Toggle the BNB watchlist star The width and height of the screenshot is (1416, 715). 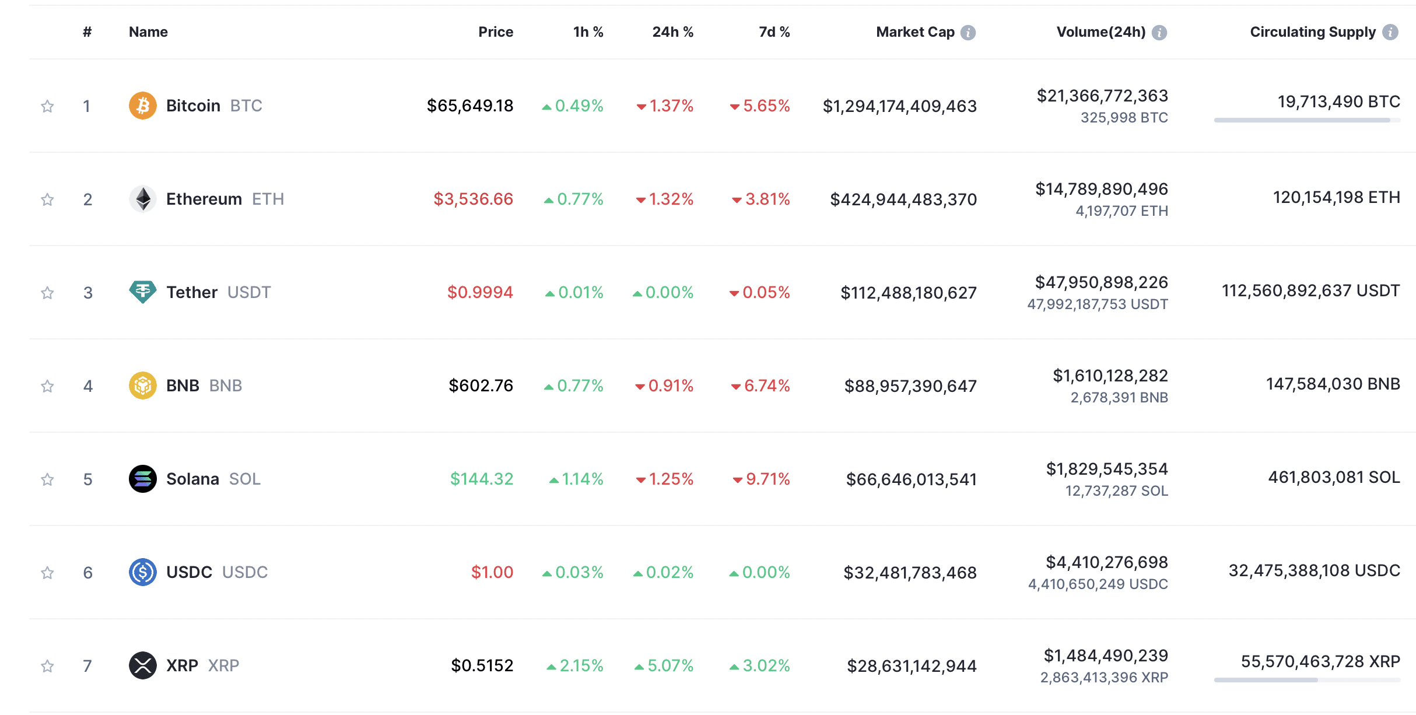(x=47, y=386)
